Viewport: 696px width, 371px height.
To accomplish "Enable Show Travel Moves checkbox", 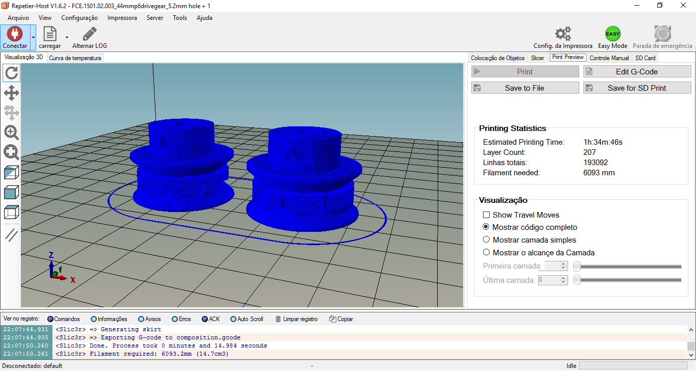I will pyautogui.click(x=486, y=215).
